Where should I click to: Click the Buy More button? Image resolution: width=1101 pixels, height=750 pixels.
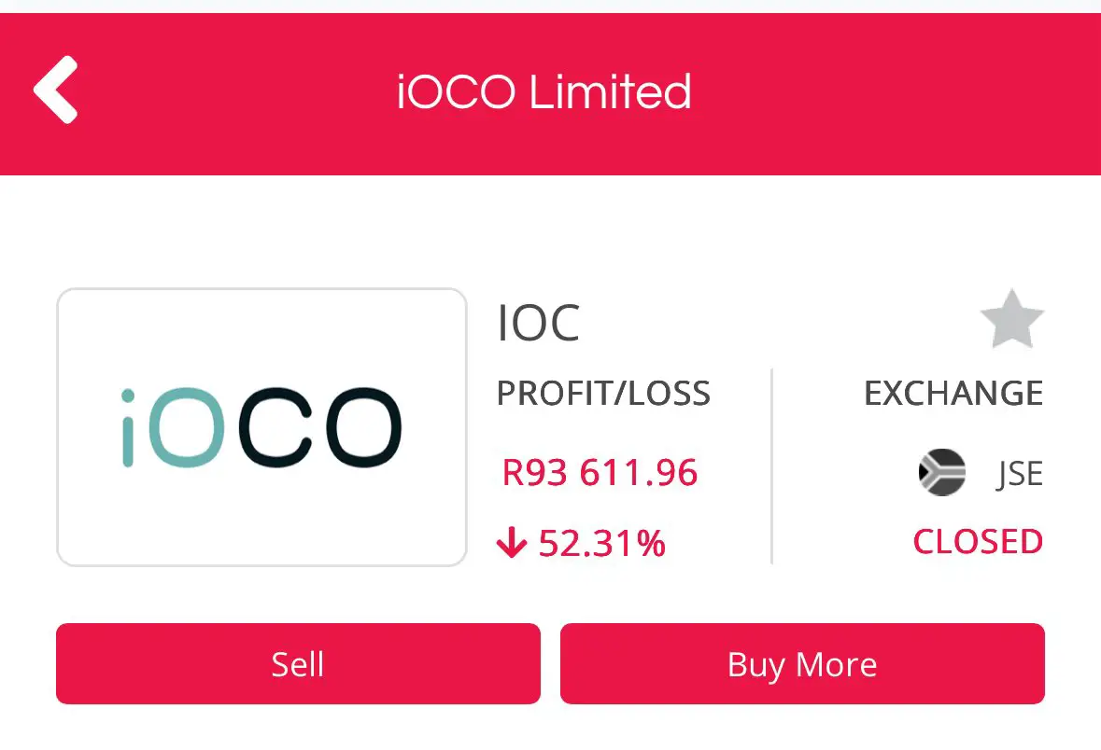802,663
